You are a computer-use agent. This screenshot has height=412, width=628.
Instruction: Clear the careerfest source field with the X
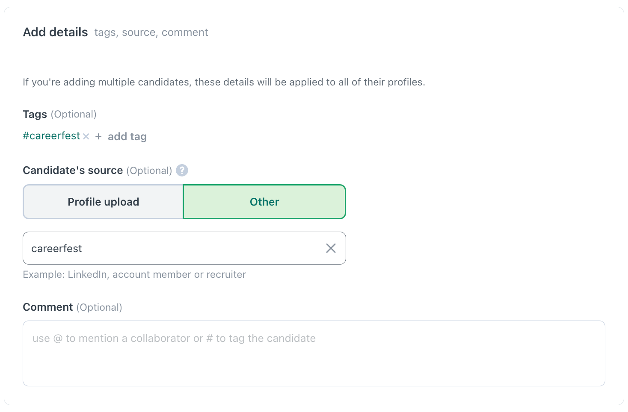(331, 248)
